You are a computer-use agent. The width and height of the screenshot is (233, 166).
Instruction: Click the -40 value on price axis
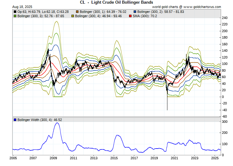[x=225, y=110]
